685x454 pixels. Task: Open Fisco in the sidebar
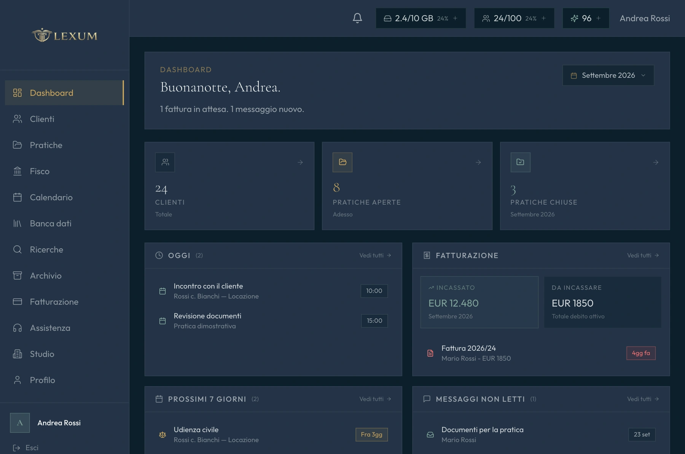tap(64, 171)
